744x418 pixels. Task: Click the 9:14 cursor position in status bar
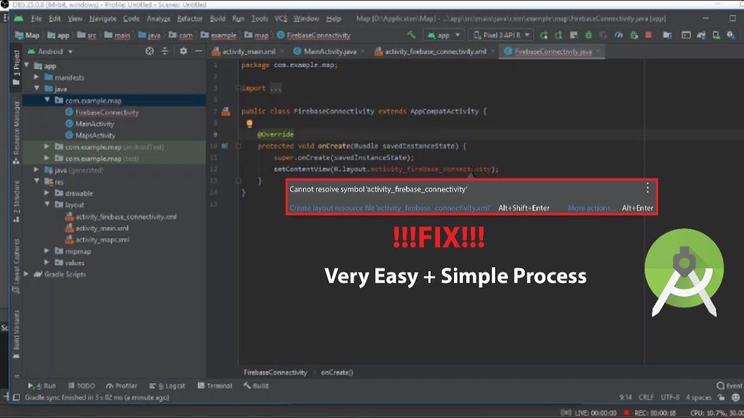pos(625,398)
